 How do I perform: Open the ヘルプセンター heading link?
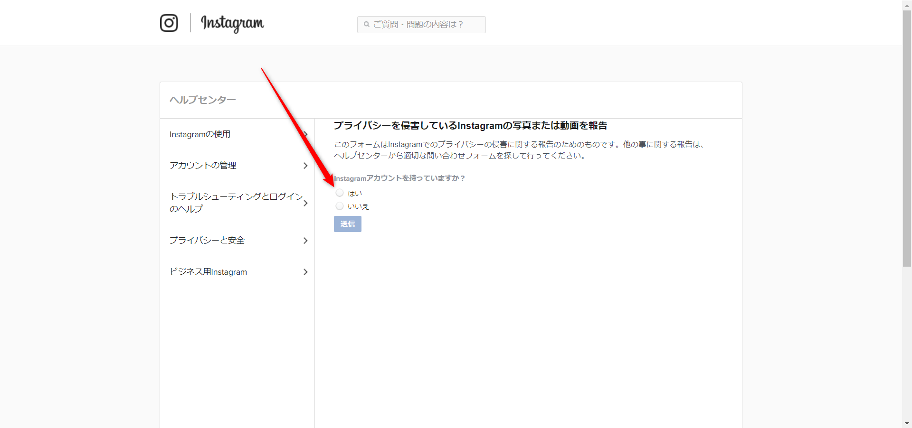click(203, 100)
